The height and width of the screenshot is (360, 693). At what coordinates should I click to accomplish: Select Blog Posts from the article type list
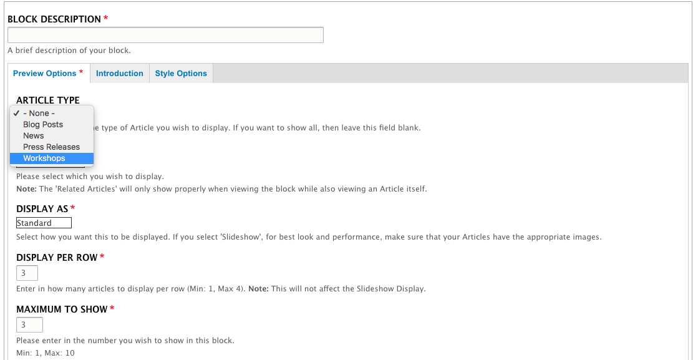point(43,125)
